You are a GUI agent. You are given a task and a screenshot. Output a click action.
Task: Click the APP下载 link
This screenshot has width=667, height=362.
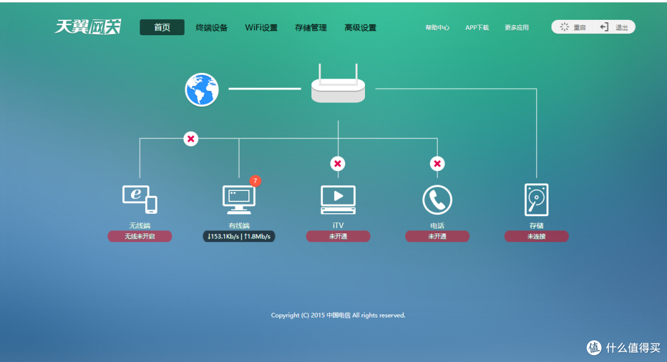[x=477, y=28]
